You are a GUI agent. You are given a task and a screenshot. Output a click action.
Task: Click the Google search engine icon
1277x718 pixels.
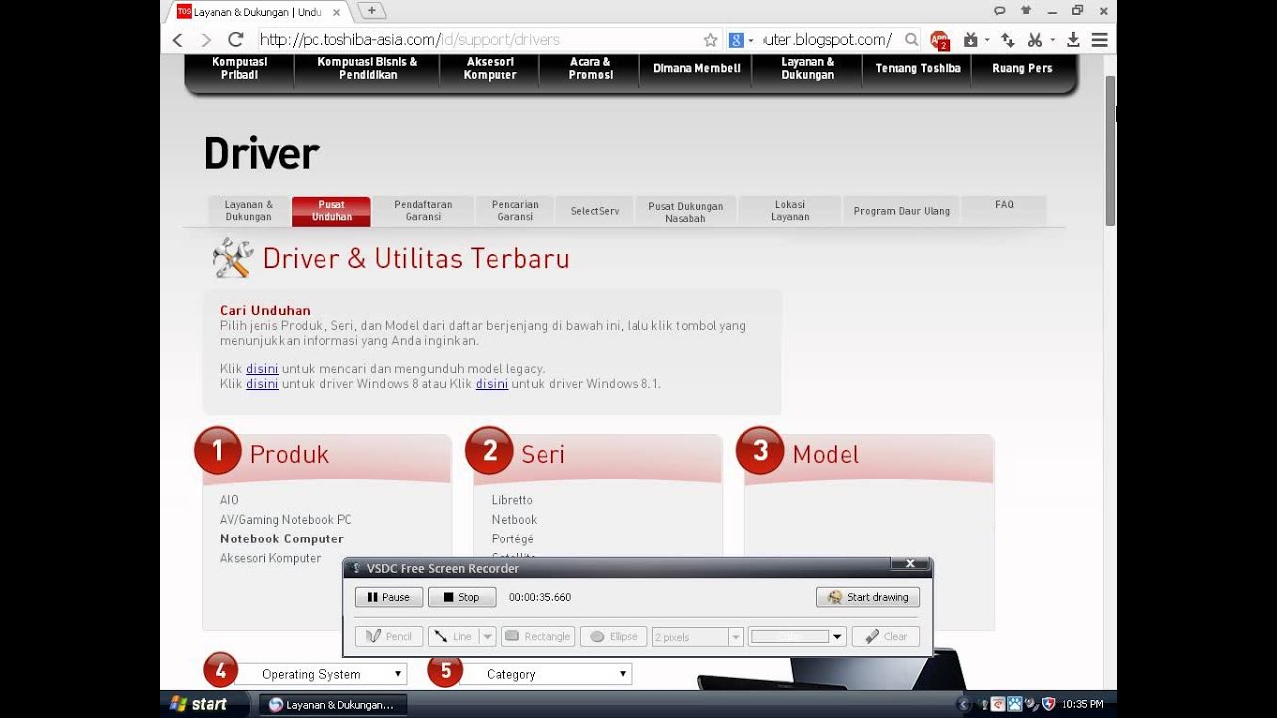point(736,40)
